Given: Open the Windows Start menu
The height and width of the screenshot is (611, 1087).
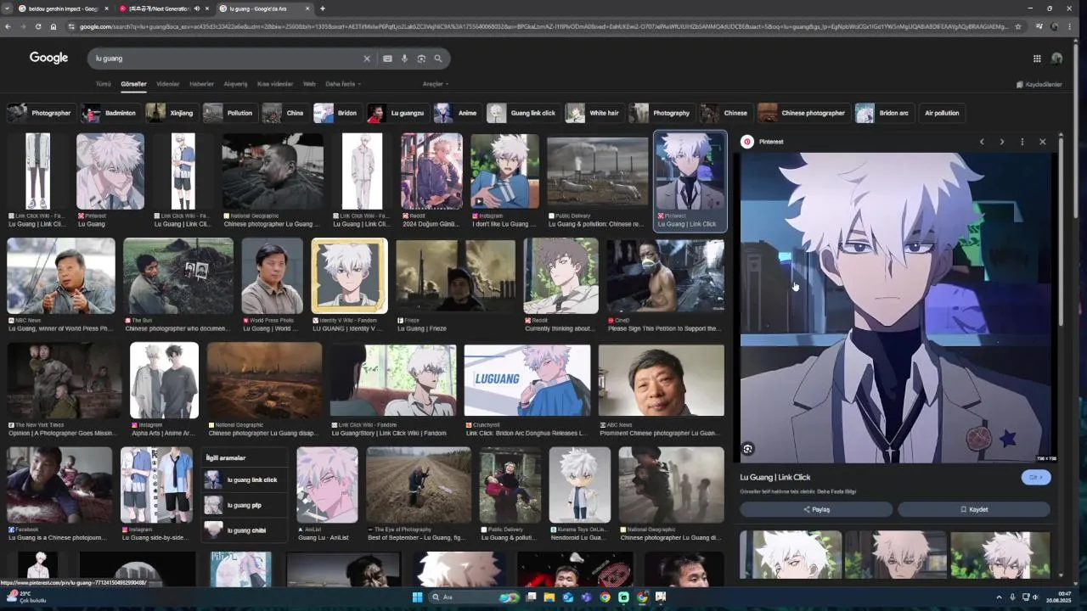Looking at the screenshot, I should coord(417,597).
